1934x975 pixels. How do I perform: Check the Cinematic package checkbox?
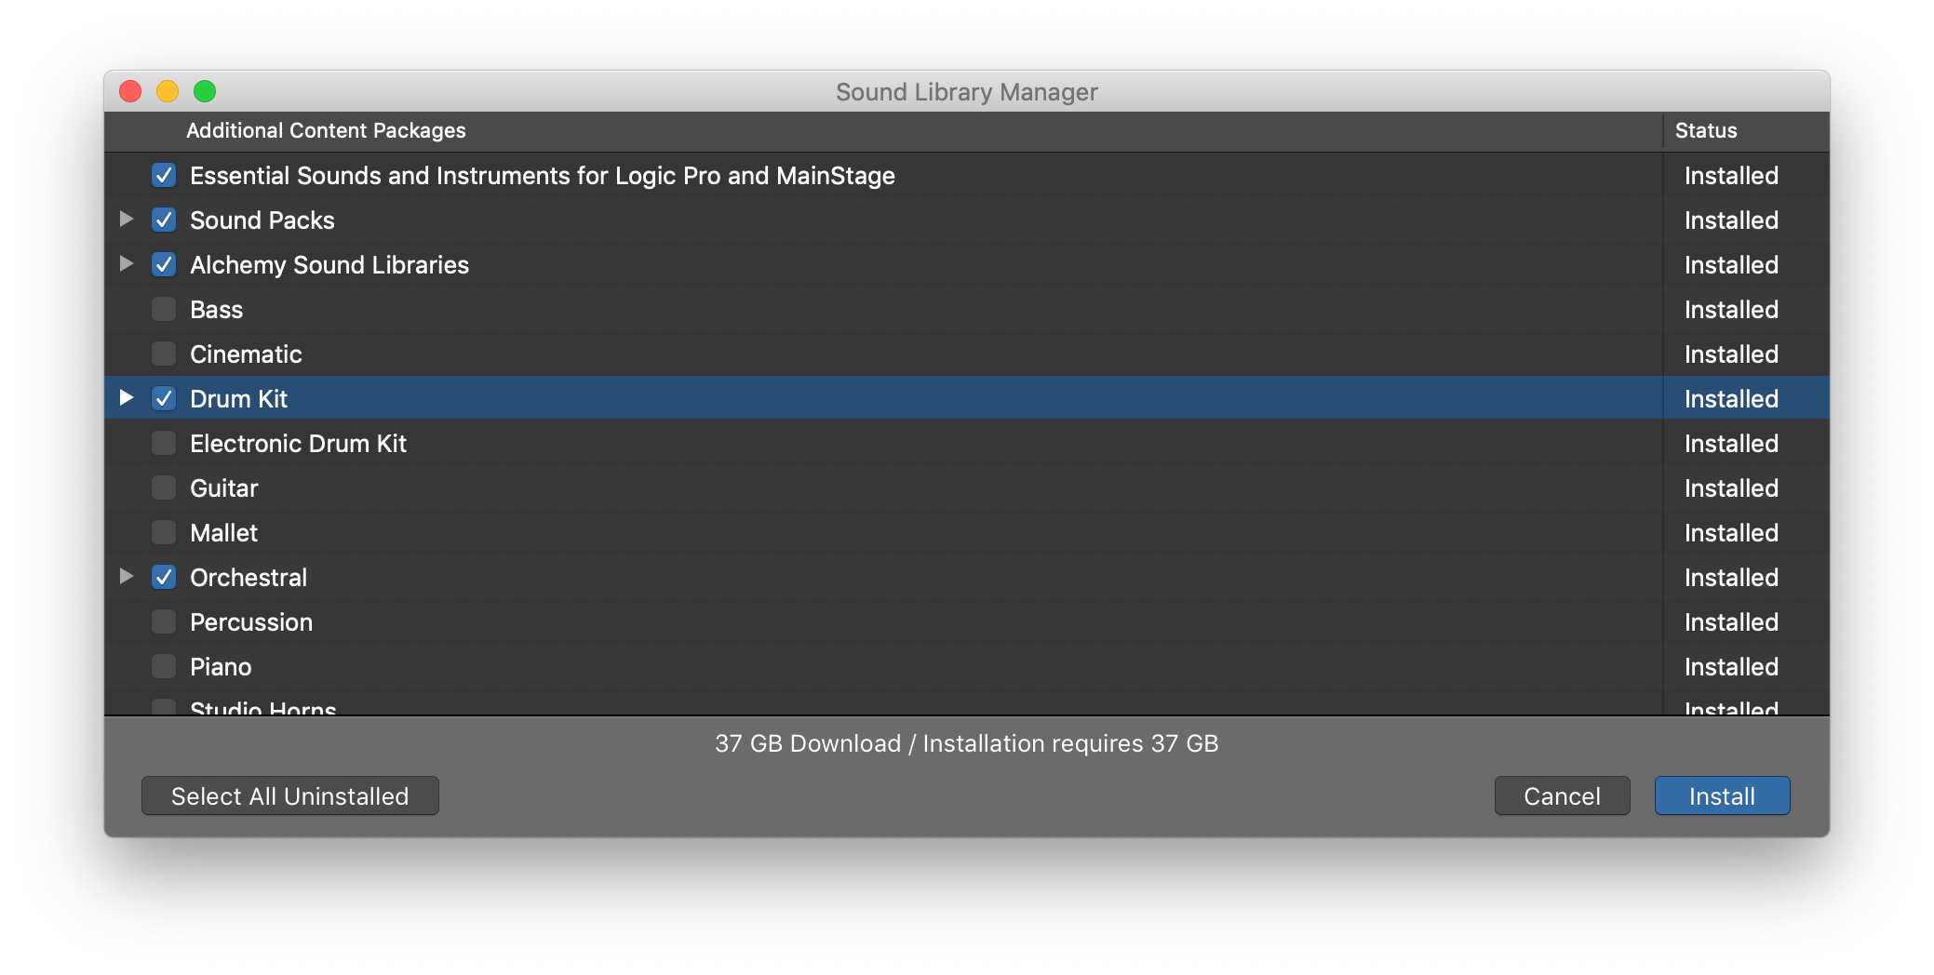[164, 354]
